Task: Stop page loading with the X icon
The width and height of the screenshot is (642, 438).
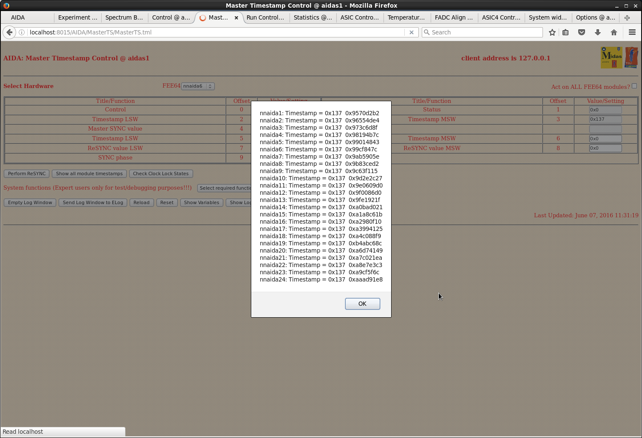Action: click(x=411, y=32)
